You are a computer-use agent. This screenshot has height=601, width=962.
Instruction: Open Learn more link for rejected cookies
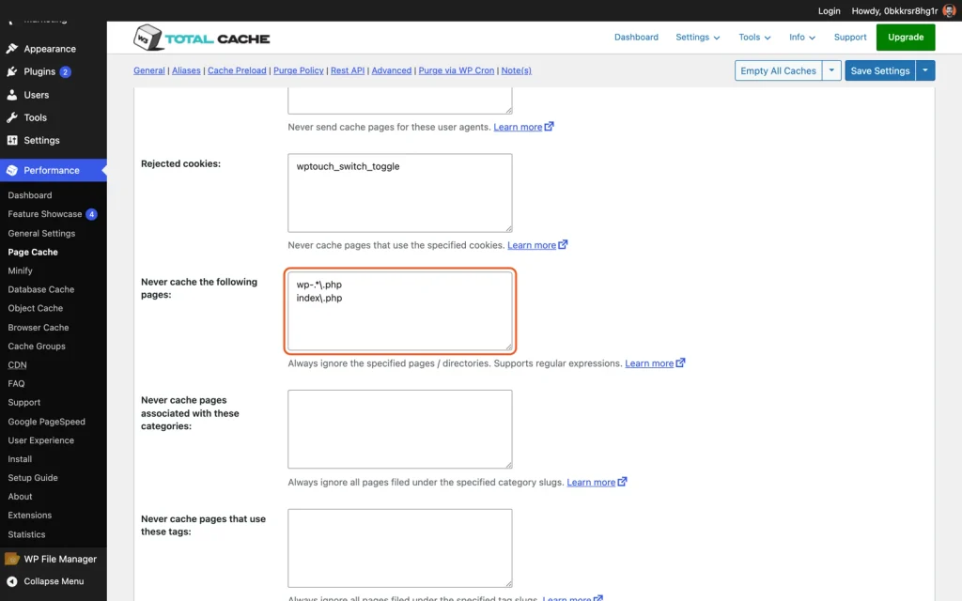[x=532, y=245]
